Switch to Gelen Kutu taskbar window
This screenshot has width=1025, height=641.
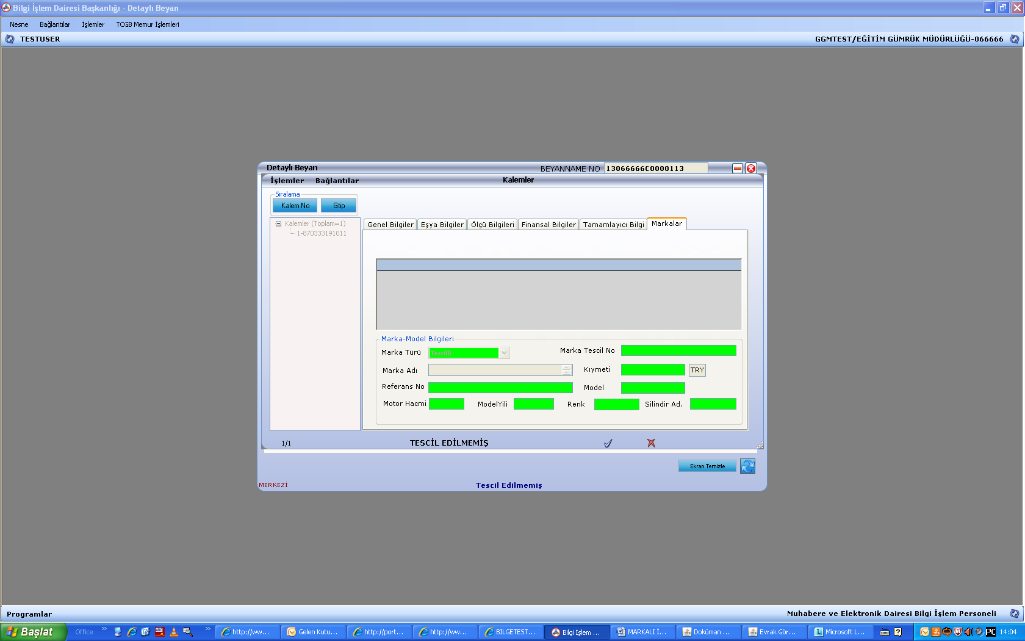(314, 632)
